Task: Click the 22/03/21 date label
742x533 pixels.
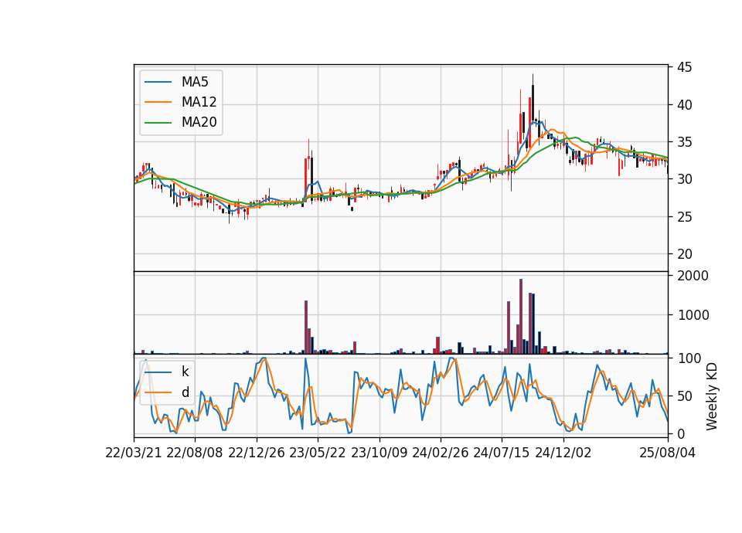Action: point(134,453)
